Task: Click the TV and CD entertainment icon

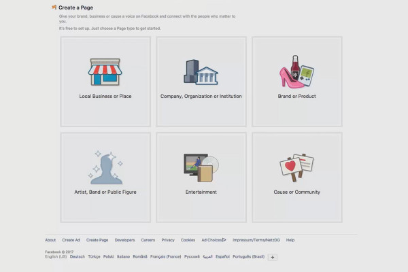Action: tap(201, 168)
